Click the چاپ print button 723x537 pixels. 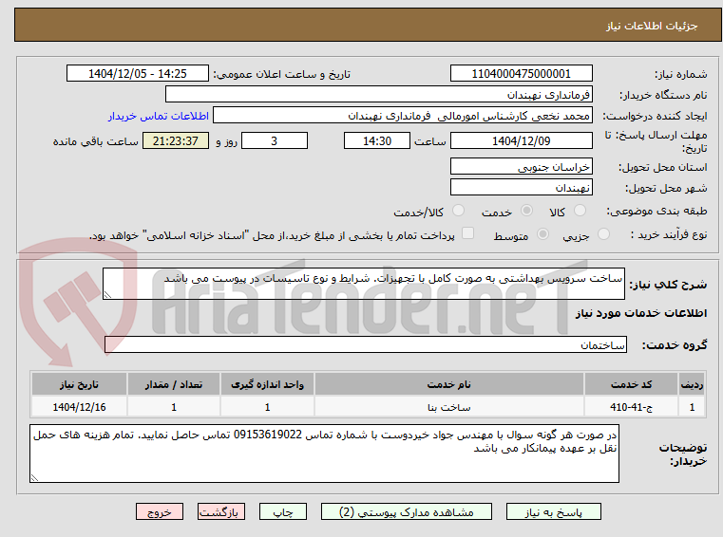[283, 511]
